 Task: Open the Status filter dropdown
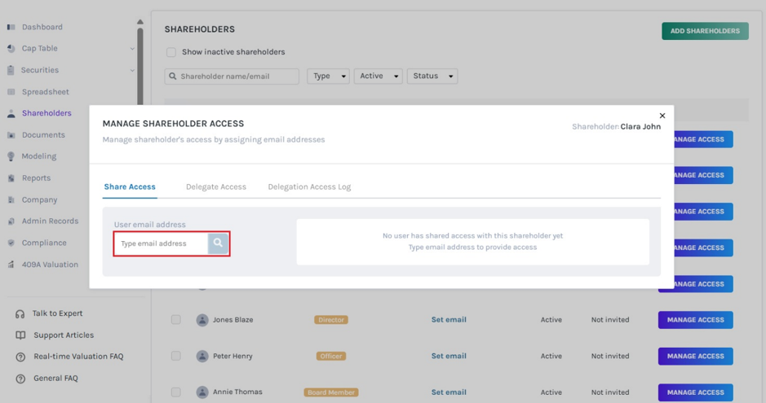tap(432, 76)
